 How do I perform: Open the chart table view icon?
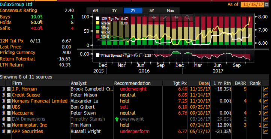tap(176, 18)
